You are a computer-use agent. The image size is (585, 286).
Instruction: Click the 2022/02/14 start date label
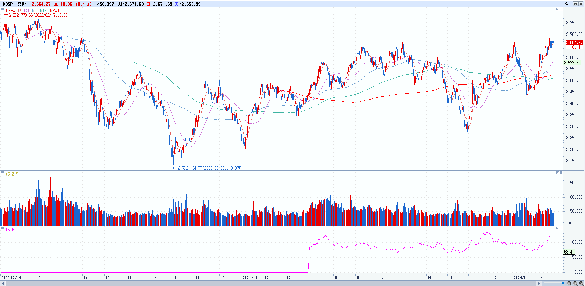tap(11, 277)
